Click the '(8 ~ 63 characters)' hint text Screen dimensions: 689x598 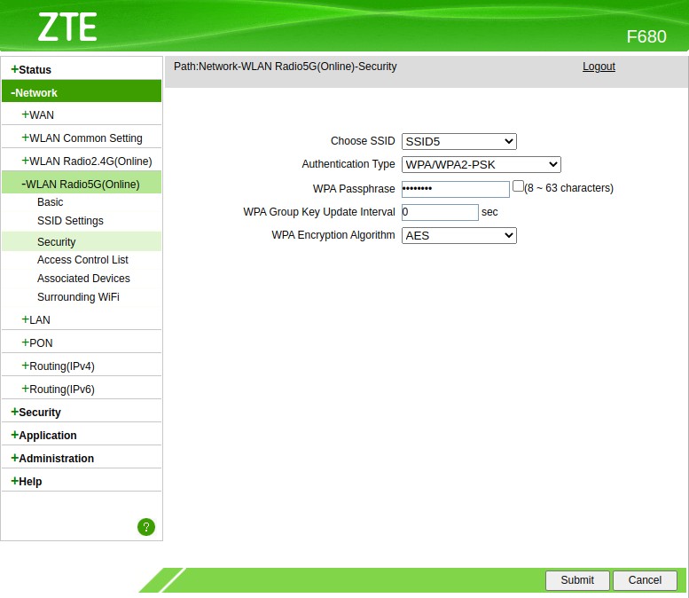click(x=568, y=188)
